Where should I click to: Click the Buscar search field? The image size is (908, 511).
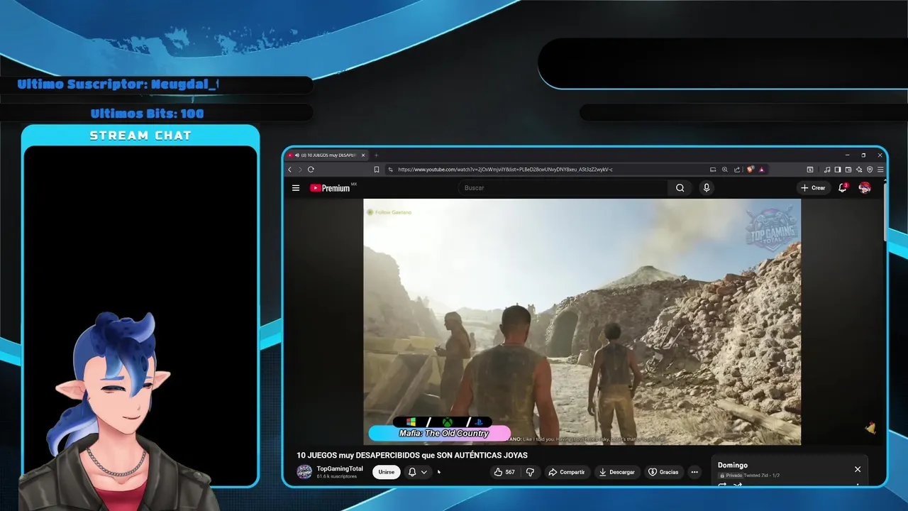[564, 188]
